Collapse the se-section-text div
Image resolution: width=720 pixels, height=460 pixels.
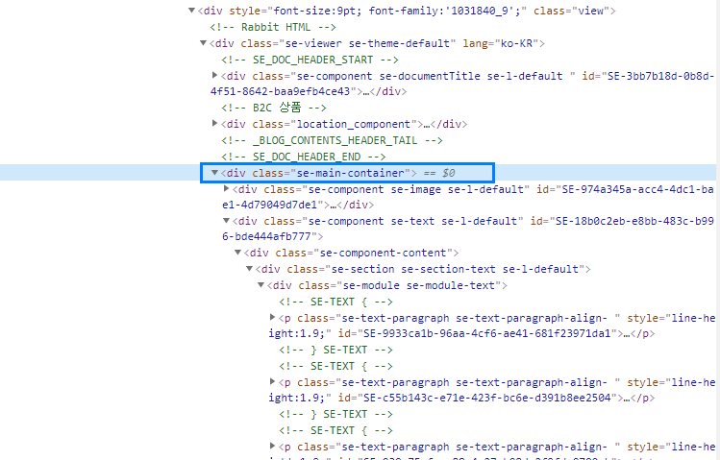point(249,268)
